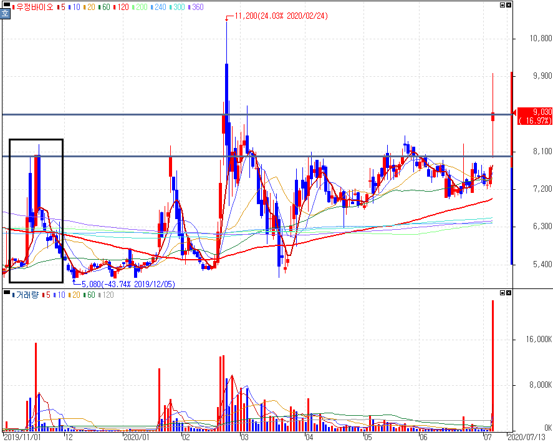
Task: Select the 60-day average in volume legend
Action: tap(89, 295)
